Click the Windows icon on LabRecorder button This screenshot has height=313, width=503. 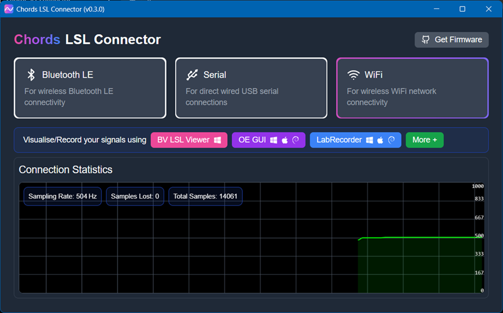[x=369, y=140]
